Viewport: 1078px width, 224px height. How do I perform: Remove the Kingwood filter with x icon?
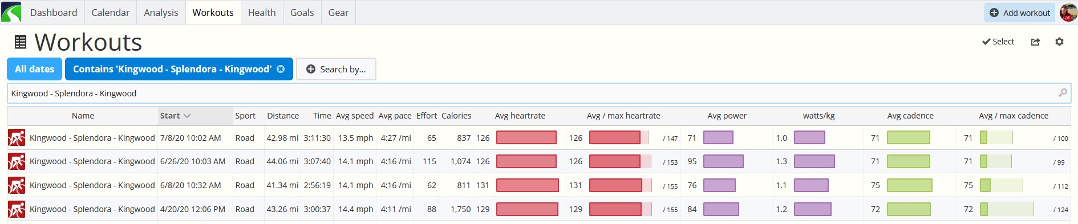click(281, 69)
